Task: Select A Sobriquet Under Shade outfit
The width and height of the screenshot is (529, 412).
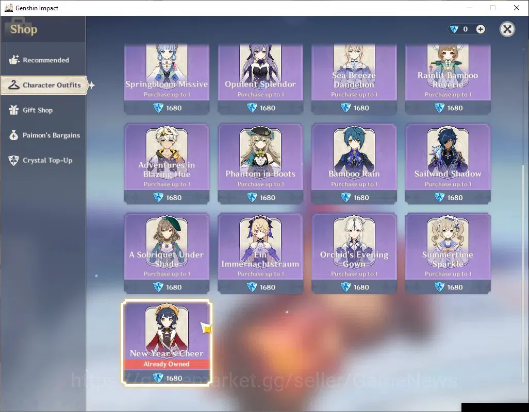Action: click(x=167, y=253)
